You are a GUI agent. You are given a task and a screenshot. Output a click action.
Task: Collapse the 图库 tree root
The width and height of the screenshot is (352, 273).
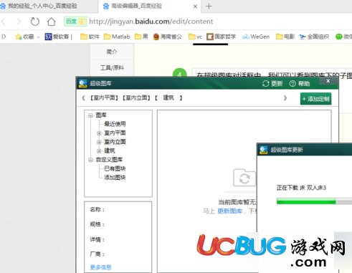[90, 115]
